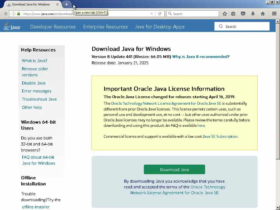Click the green padlock security icon
This screenshot has height=210, width=280.
(x=19, y=14)
